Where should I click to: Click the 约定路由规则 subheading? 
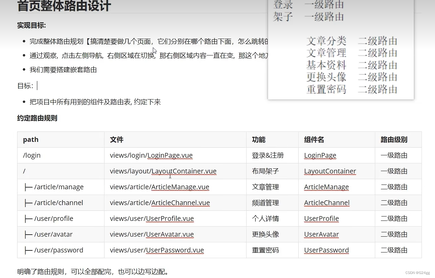click(37, 118)
